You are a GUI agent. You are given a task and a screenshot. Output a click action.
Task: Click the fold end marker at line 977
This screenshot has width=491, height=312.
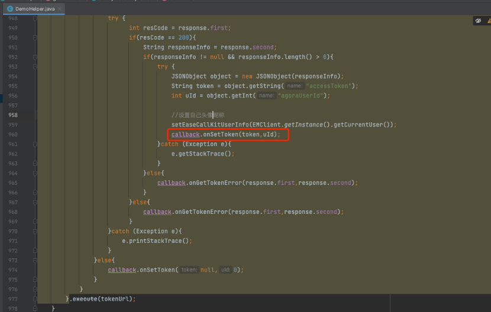tap(35, 299)
